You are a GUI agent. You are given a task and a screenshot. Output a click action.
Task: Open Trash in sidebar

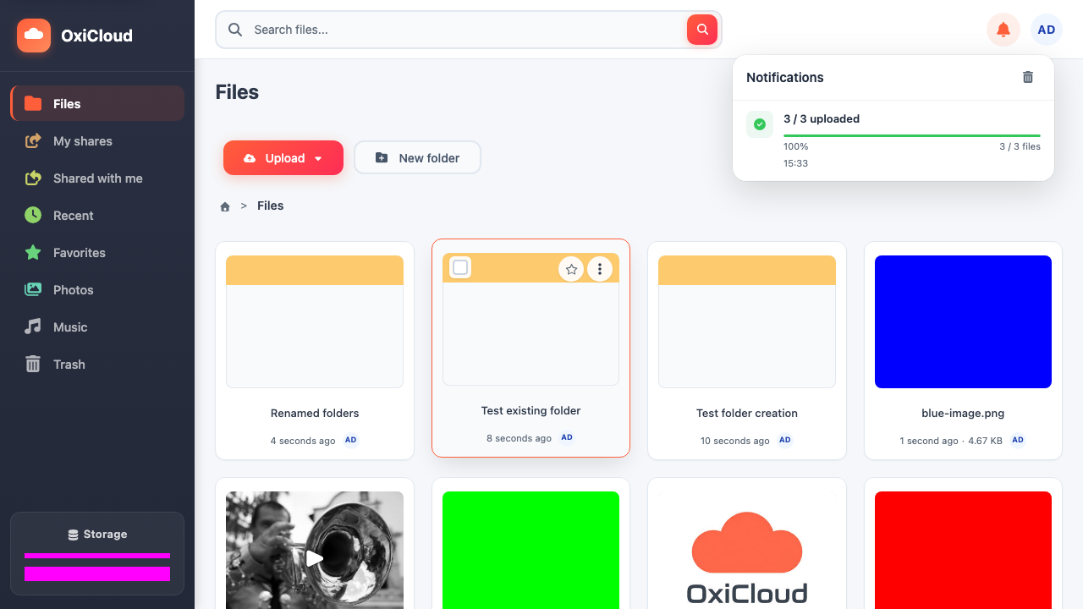coord(97,365)
